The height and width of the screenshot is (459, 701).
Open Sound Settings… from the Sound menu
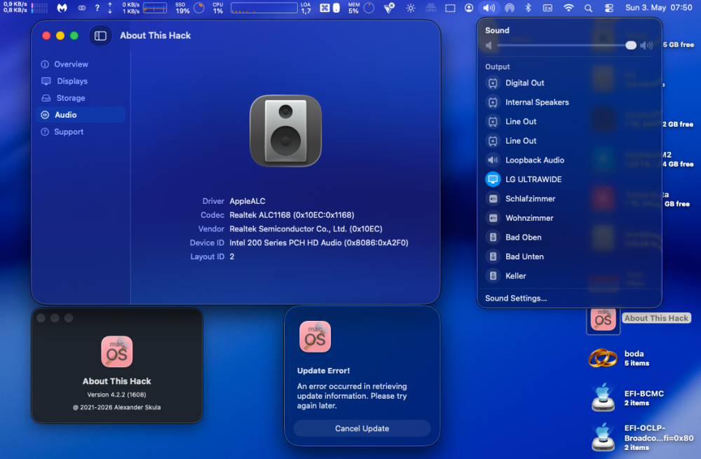[x=515, y=298]
